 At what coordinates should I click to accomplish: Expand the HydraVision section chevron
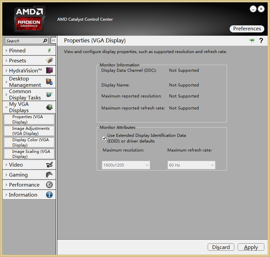pos(6,70)
